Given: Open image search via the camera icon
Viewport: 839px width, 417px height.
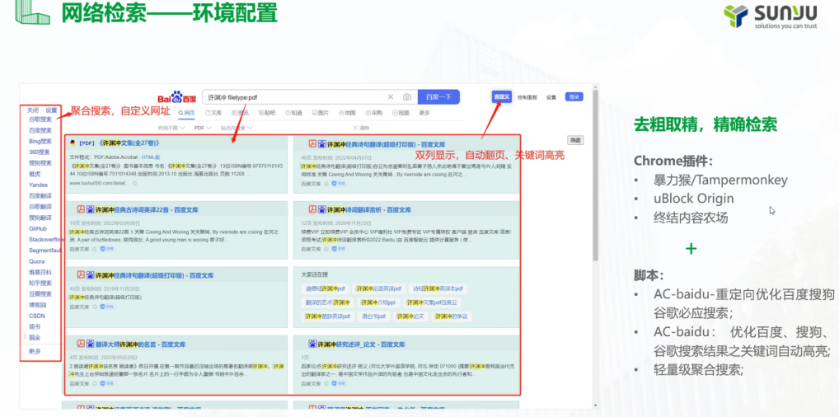Looking at the screenshot, I should tap(406, 97).
